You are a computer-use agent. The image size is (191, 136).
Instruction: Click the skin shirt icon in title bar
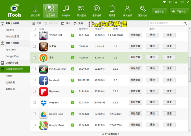(164, 2)
